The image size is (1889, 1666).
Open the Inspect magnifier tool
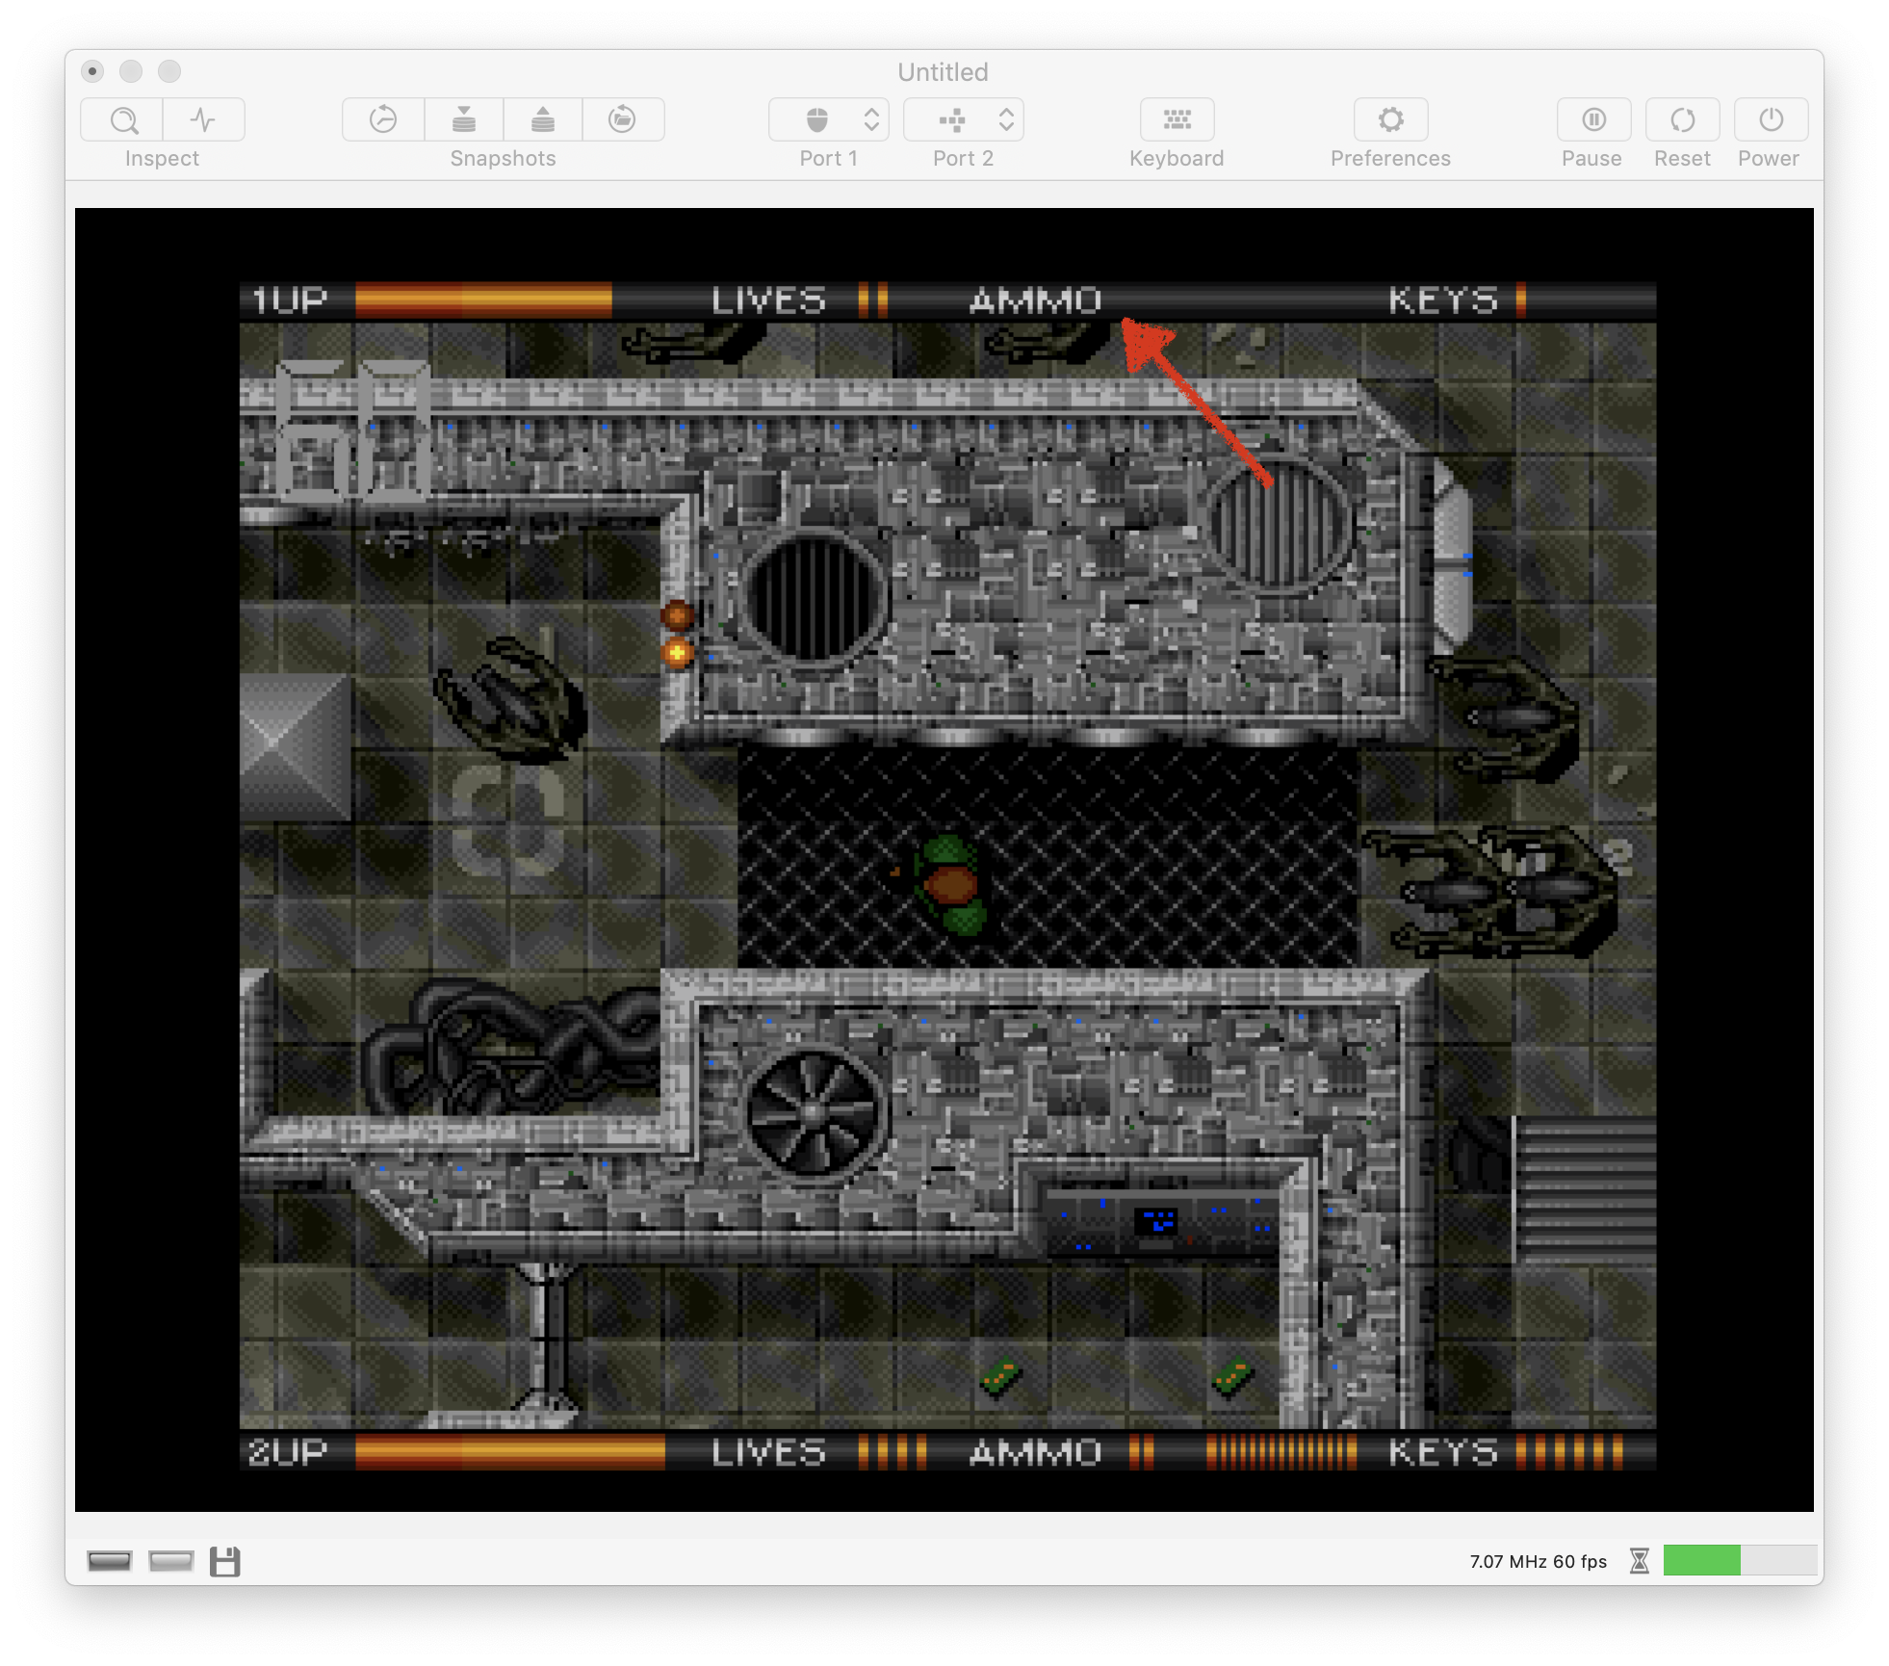[122, 120]
